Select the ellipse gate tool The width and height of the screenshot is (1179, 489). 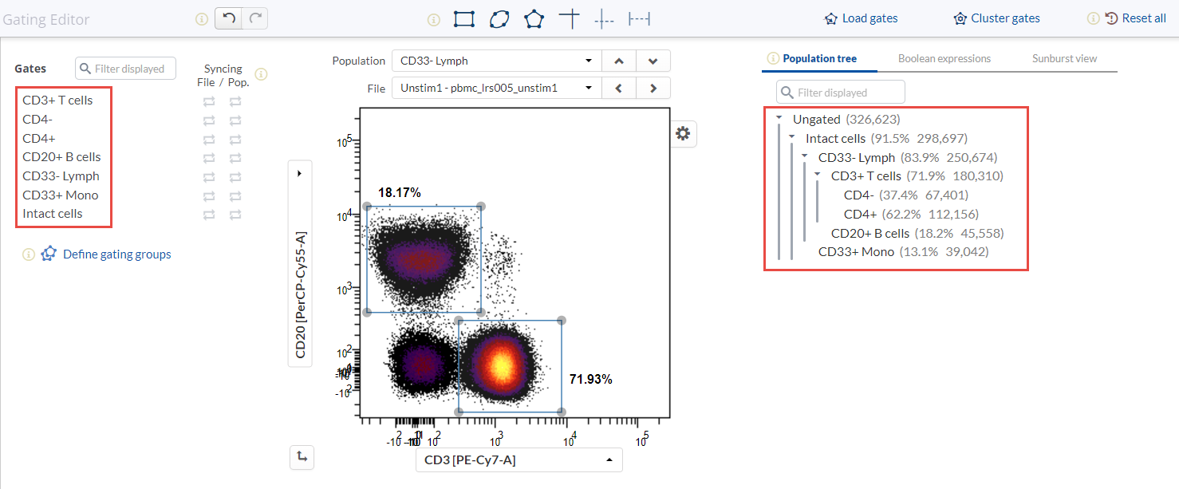(499, 19)
